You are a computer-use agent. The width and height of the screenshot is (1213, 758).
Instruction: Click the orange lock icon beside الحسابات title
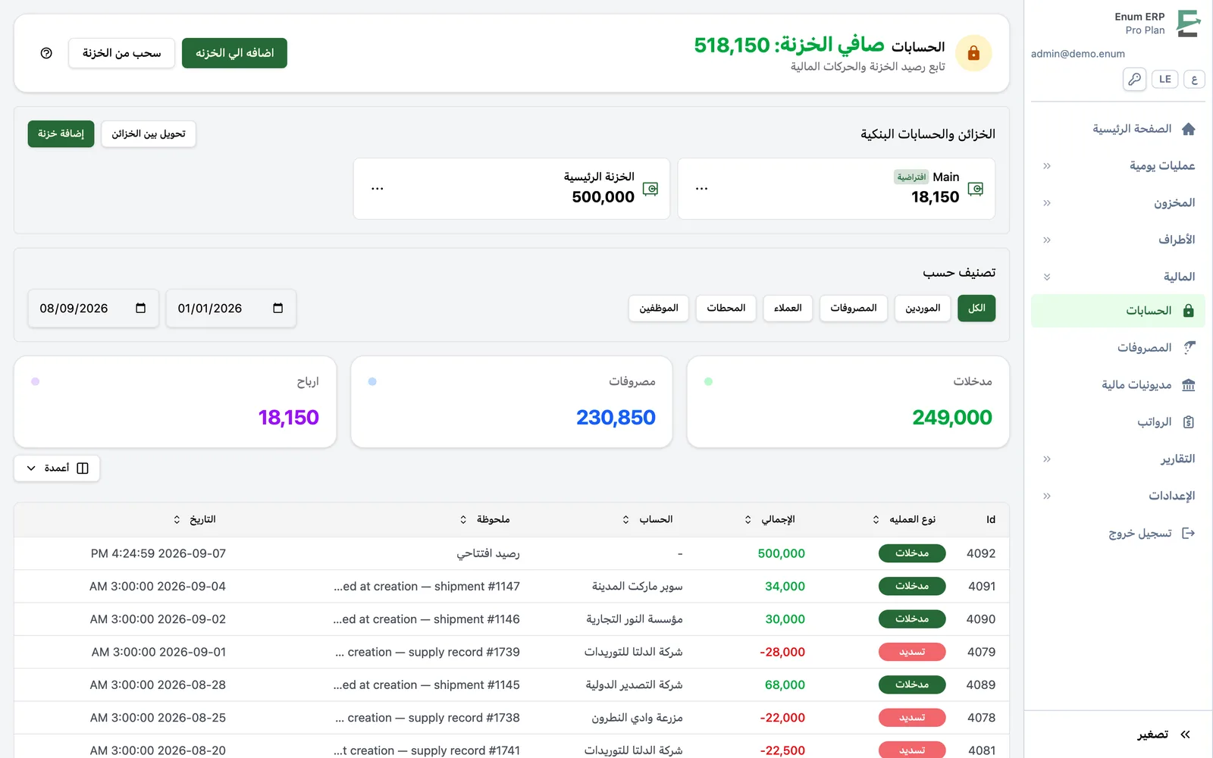(973, 53)
